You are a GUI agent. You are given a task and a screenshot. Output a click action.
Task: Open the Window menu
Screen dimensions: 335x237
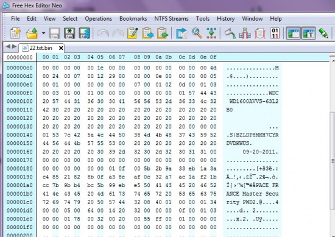pos(252,19)
